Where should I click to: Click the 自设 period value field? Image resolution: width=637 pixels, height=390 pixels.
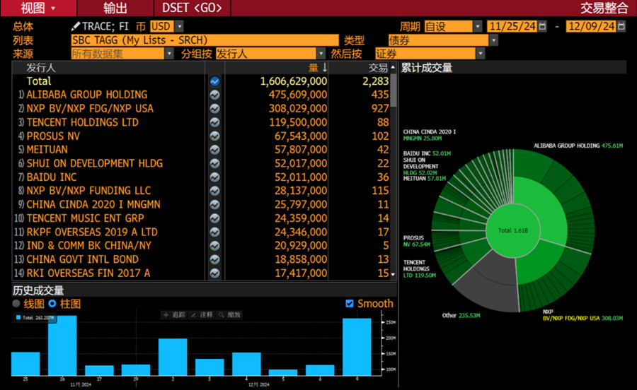pos(449,26)
